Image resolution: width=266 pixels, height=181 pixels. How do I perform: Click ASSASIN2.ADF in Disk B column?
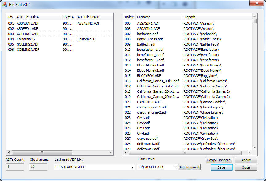tap(89, 23)
